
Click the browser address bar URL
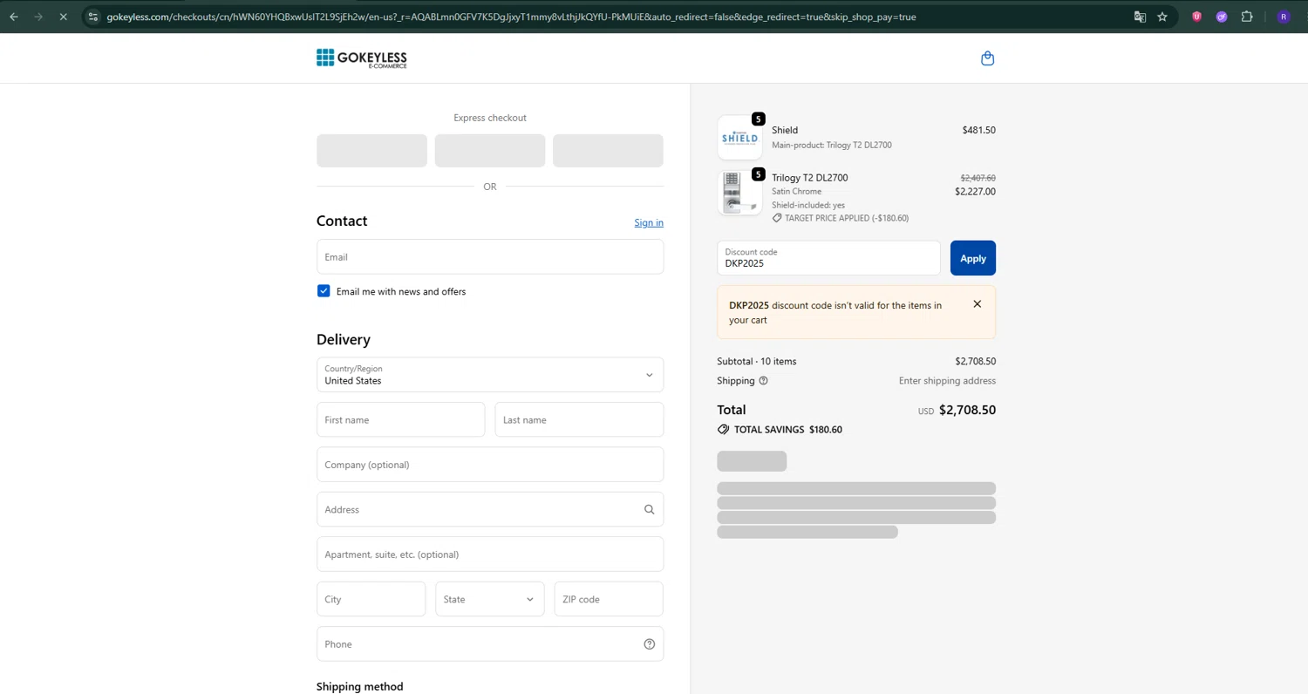click(x=511, y=17)
